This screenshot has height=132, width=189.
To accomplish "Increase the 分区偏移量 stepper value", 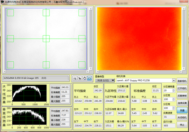I will coord(174,90).
